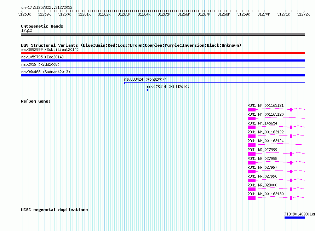The image size is (315, 231).
Task: Click the 17q12 cytogenetic band bar
Action: pos(163,34)
